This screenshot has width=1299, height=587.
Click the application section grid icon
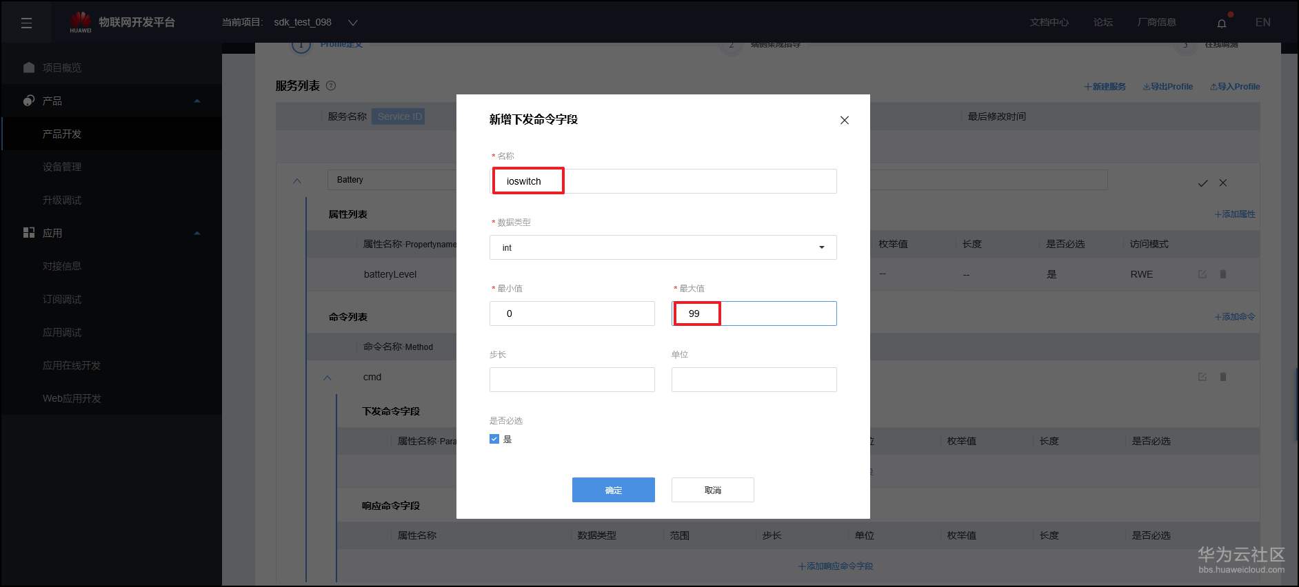(x=29, y=233)
